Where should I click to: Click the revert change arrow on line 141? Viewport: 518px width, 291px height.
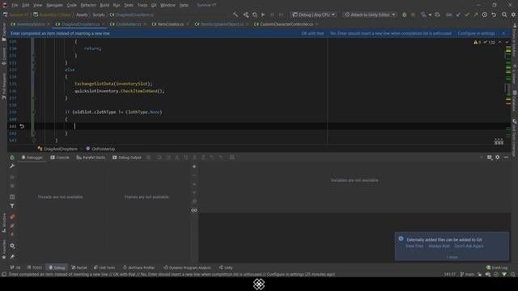(22, 126)
